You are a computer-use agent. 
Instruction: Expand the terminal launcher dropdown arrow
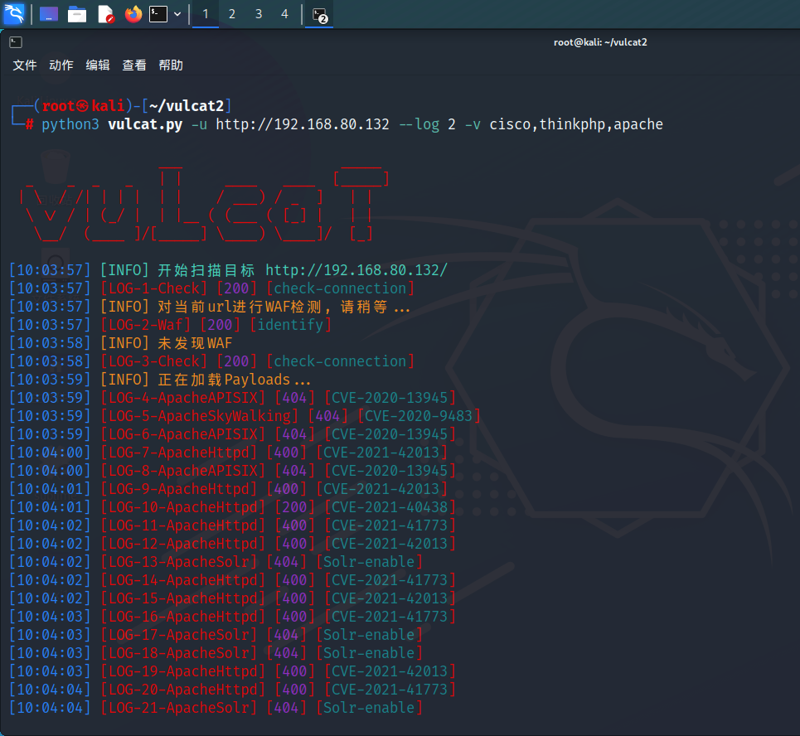tap(177, 14)
